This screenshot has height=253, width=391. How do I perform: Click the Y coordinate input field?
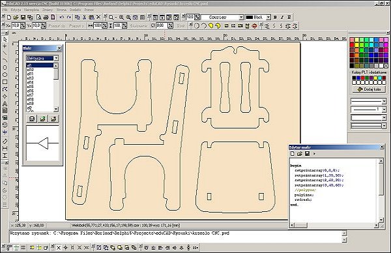36,25
